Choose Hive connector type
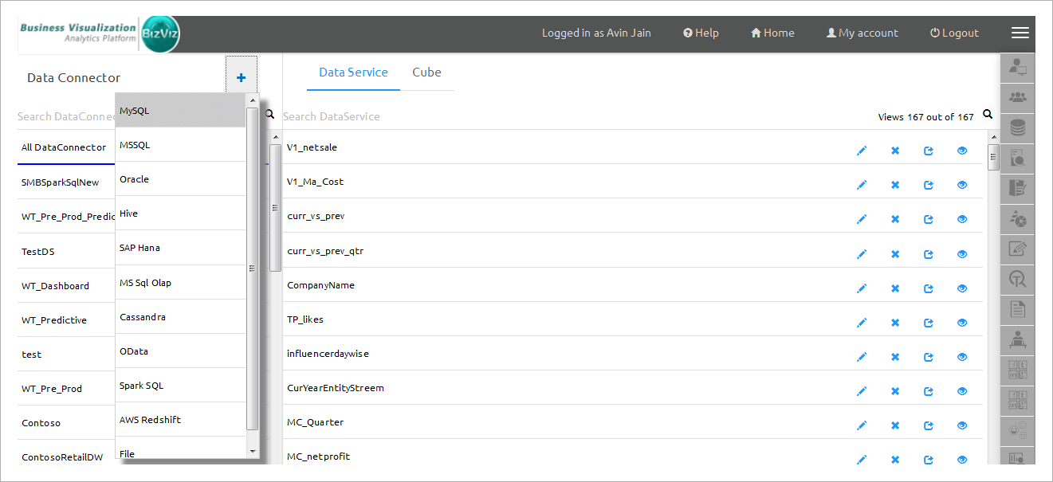The image size is (1053, 482). pyautogui.click(x=181, y=214)
